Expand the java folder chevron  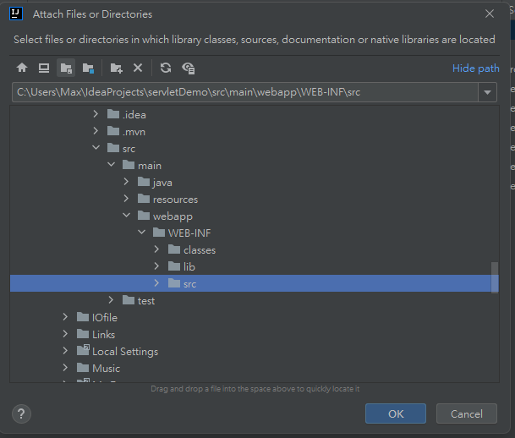pyautogui.click(x=126, y=182)
